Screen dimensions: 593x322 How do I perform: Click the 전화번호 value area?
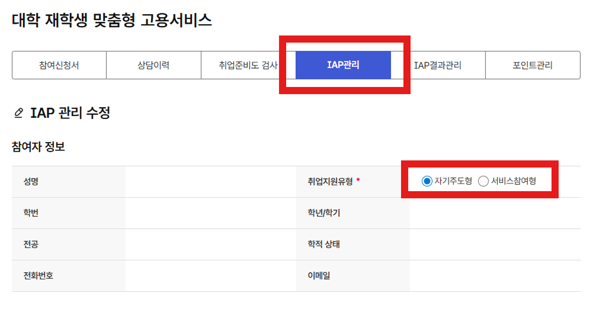click(210, 276)
